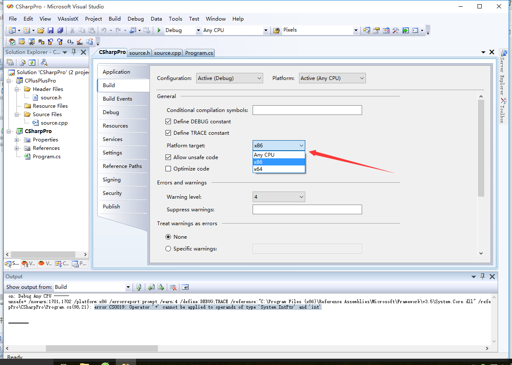Switch to the Program.cs tab
Screen dimensions: 512x365
(199, 53)
